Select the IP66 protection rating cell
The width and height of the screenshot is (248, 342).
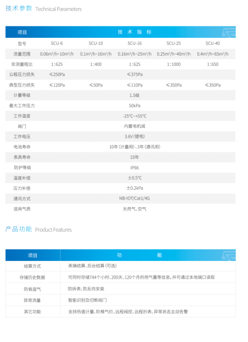click(x=135, y=168)
